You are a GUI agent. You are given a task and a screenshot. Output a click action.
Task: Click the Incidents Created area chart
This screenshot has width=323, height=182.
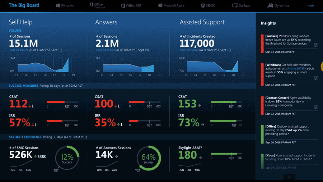(x=212, y=65)
